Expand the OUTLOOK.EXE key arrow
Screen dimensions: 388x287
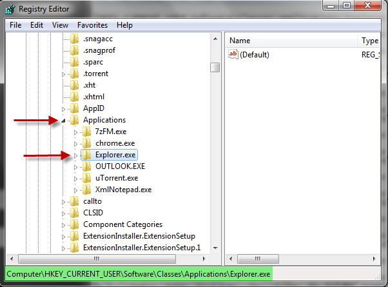tap(75, 166)
